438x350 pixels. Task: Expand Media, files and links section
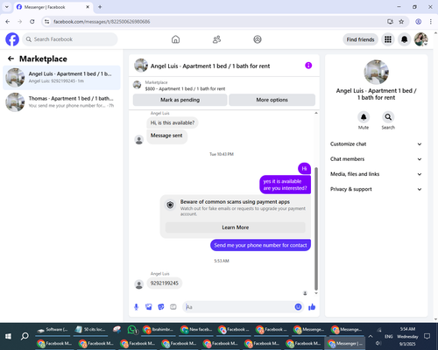(x=376, y=174)
